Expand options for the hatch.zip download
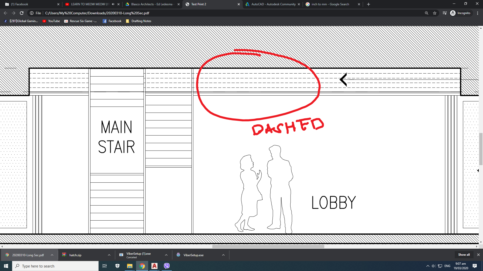The width and height of the screenshot is (483, 271). (109, 255)
